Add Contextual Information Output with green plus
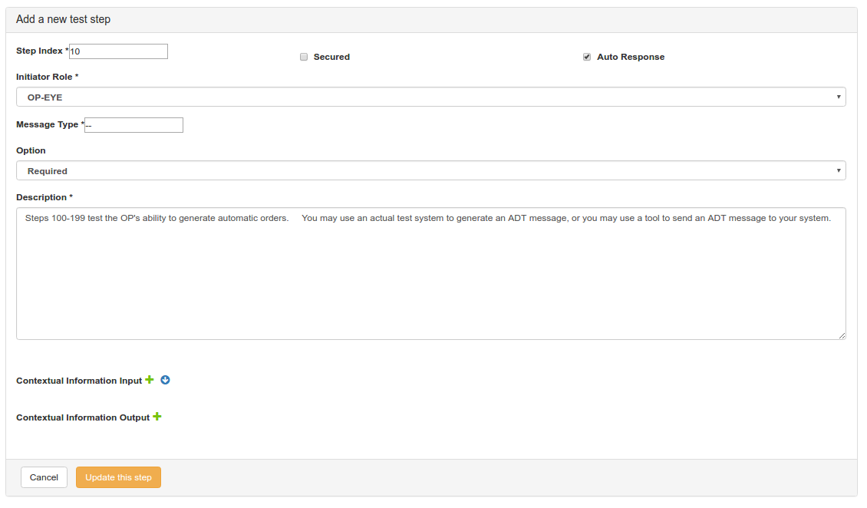This screenshot has height=508, width=867. click(157, 417)
